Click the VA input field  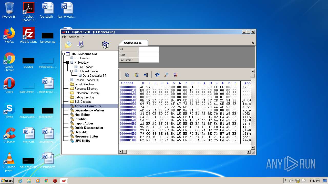point(149,49)
